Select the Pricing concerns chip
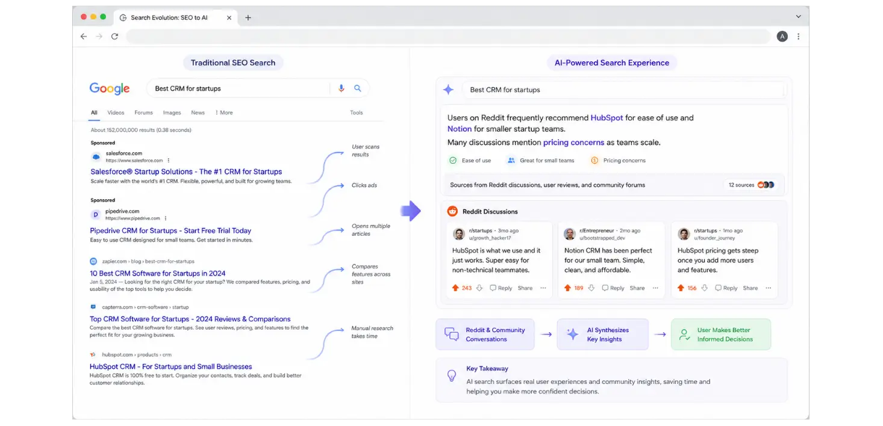 (x=617, y=161)
